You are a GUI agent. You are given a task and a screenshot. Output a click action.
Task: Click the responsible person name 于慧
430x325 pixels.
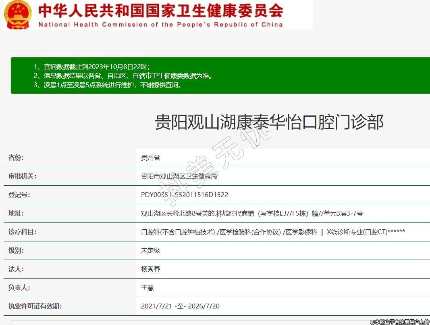(x=147, y=287)
